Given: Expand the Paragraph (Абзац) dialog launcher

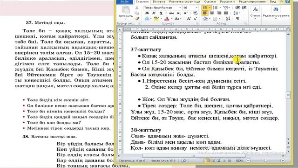Looking at the screenshot, I should [x=245, y=24].
